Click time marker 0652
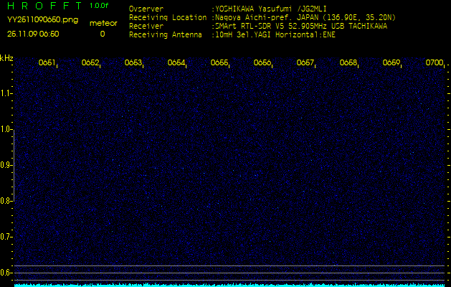Viewport: 451px width, 287px height. [90, 62]
